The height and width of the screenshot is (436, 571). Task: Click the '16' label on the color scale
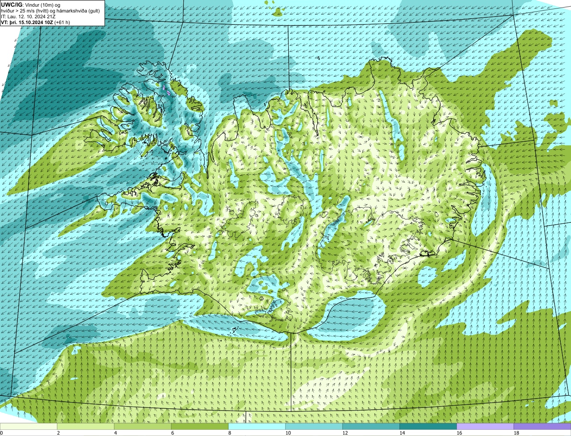[459, 433]
